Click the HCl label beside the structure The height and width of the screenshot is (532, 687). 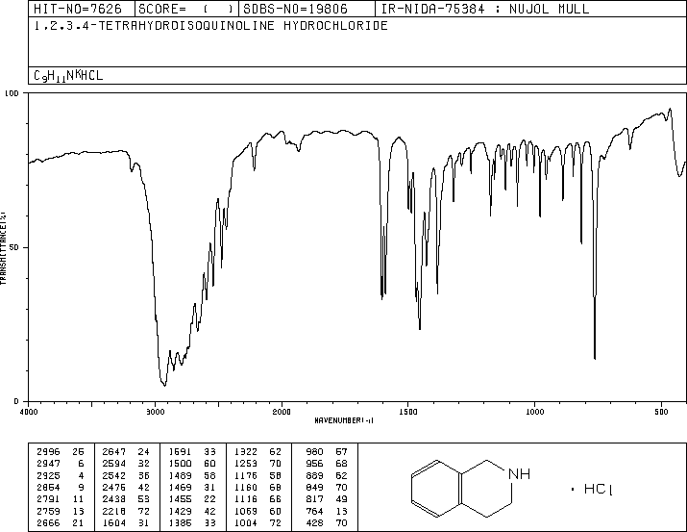click(598, 490)
